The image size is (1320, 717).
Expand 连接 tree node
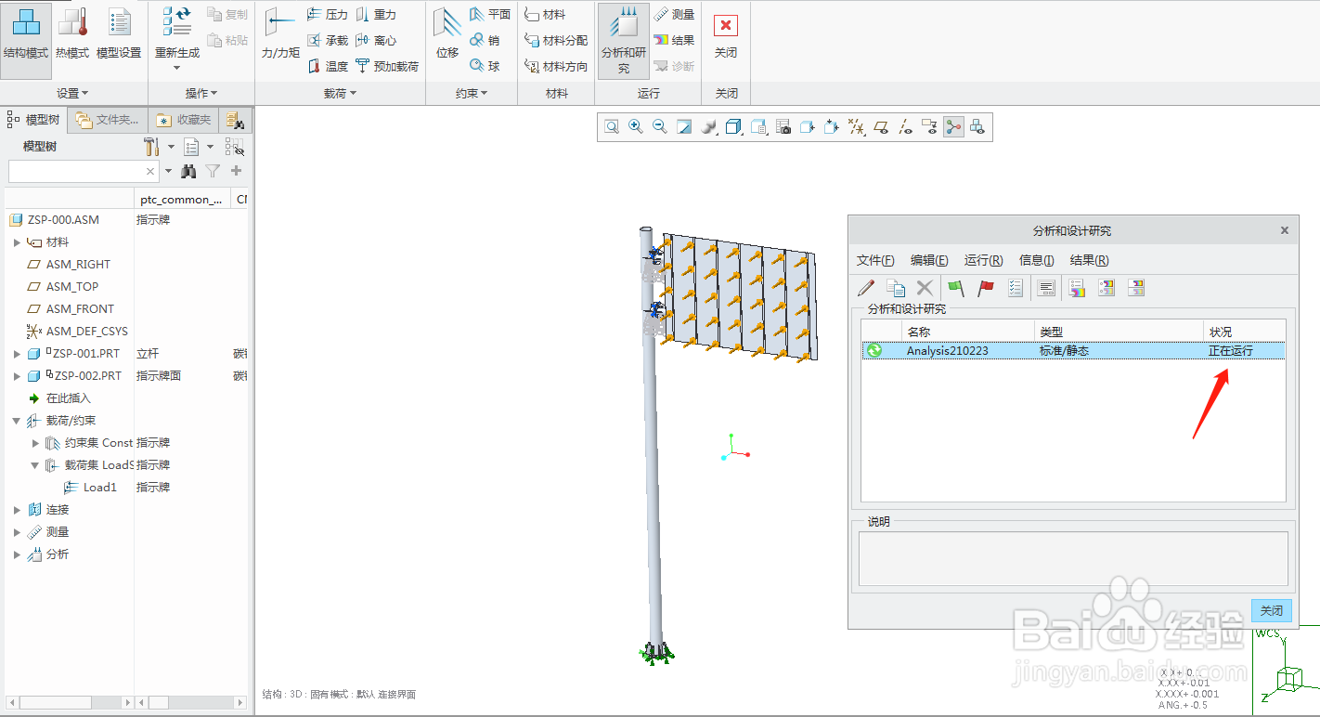pos(17,510)
